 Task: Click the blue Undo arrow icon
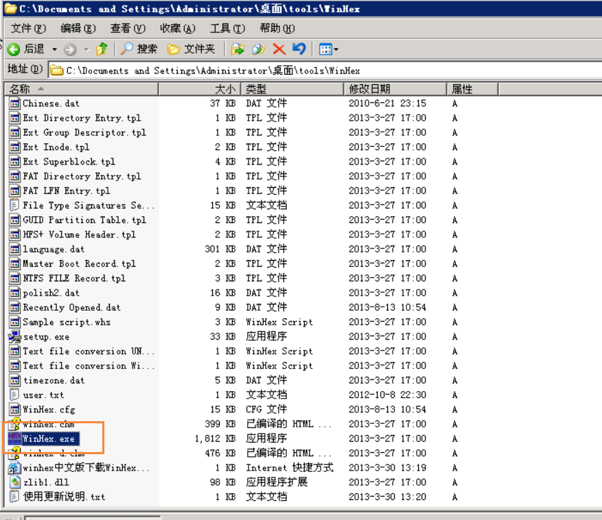[299, 49]
